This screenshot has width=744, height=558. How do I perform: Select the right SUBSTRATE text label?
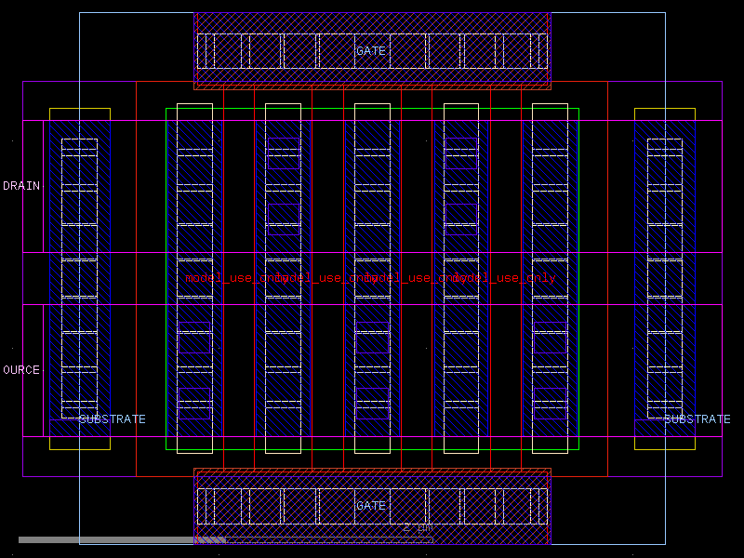[x=697, y=418]
